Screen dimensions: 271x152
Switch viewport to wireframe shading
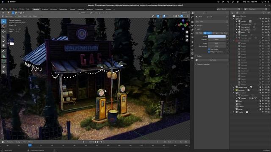(174, 16)
